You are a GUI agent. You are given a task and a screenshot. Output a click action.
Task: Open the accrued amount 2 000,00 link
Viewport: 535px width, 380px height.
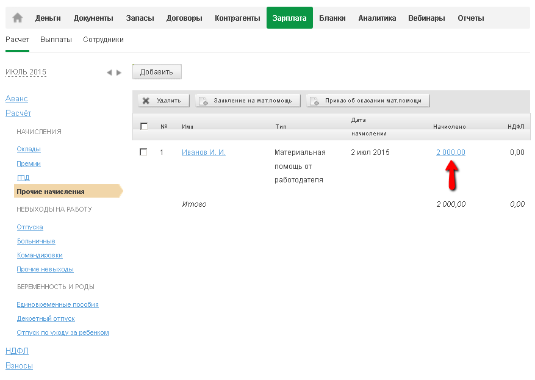pyautogui.click(x=451, y=152)
